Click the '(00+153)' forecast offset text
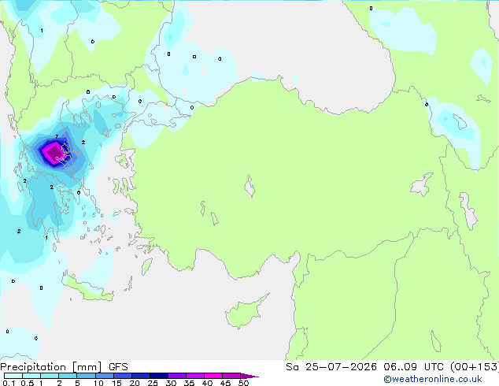Viewport: 499px width, 386px height. tap(475, 367)
